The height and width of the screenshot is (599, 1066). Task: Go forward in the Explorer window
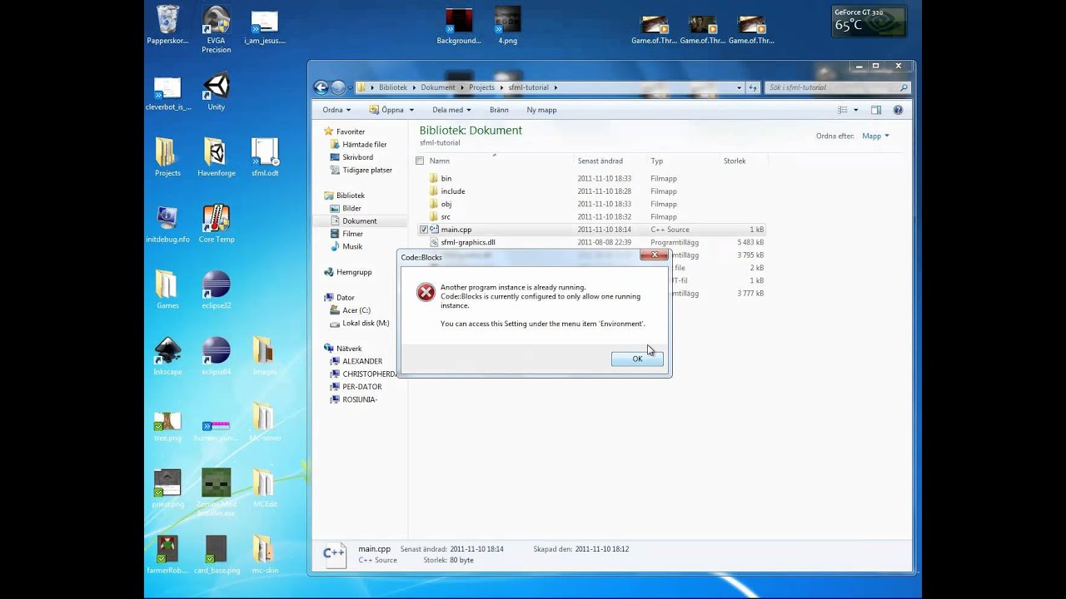pos(338,87)
